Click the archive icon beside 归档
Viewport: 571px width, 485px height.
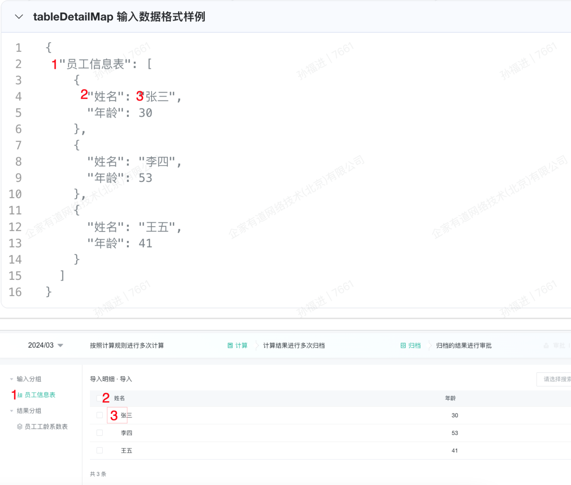click(403, 346)
